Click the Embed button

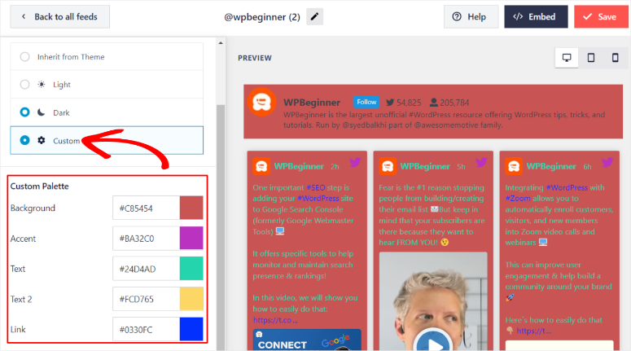536,17
